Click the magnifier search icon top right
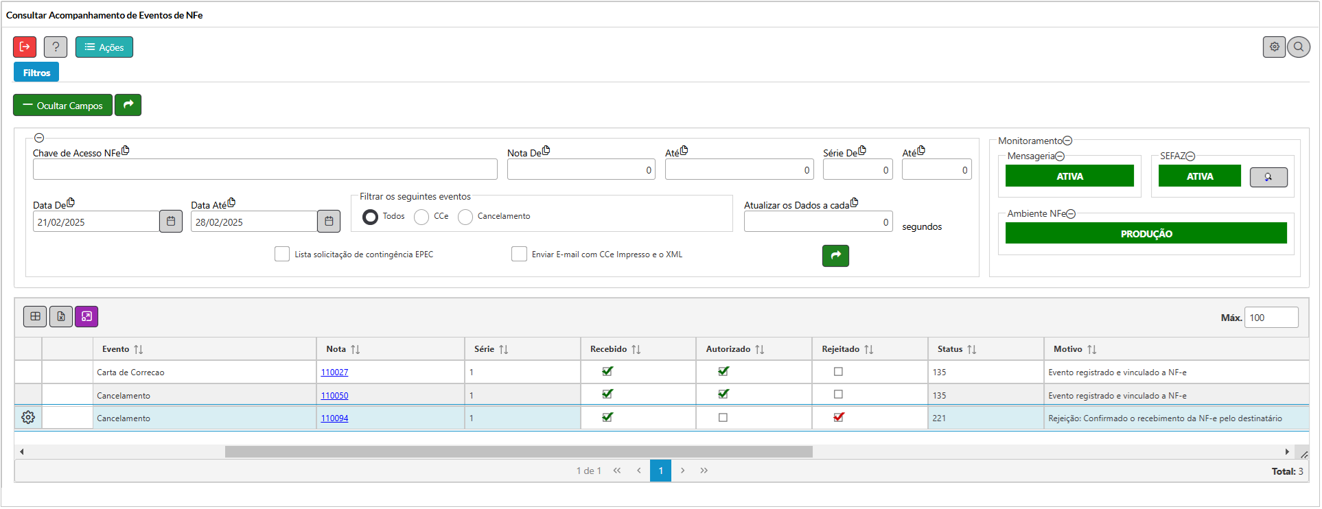The width and height of the screenshot is (1322, 509). tap(1299, 47)
